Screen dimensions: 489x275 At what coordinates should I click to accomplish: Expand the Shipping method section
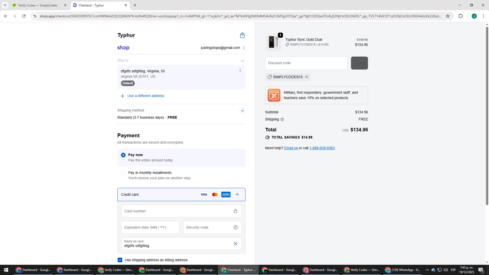(x=242, y=111)
